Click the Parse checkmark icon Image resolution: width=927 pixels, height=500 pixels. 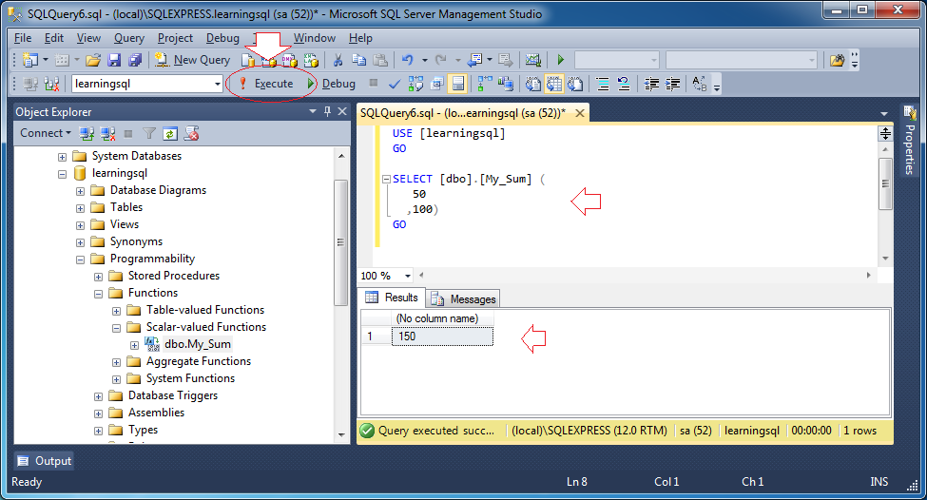pyautogui.click(x=394, y=85)
